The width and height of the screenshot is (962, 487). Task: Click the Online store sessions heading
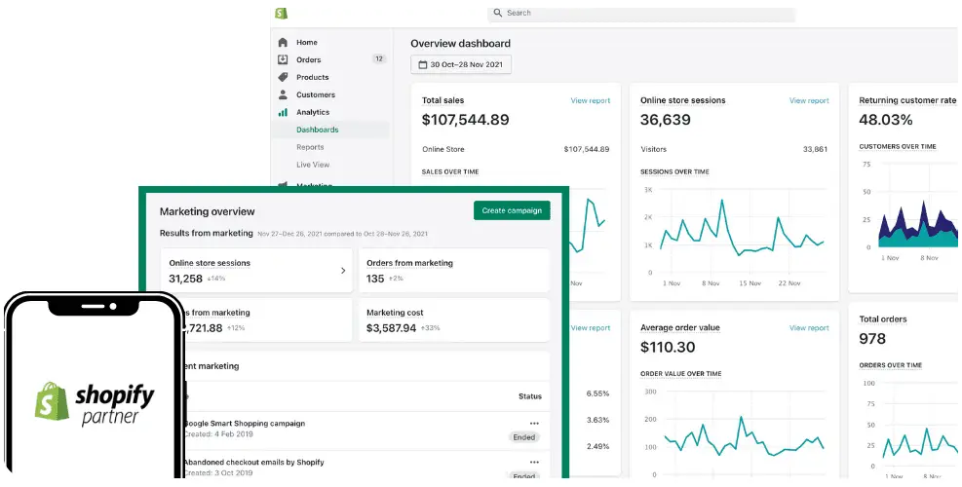[683, 100]
